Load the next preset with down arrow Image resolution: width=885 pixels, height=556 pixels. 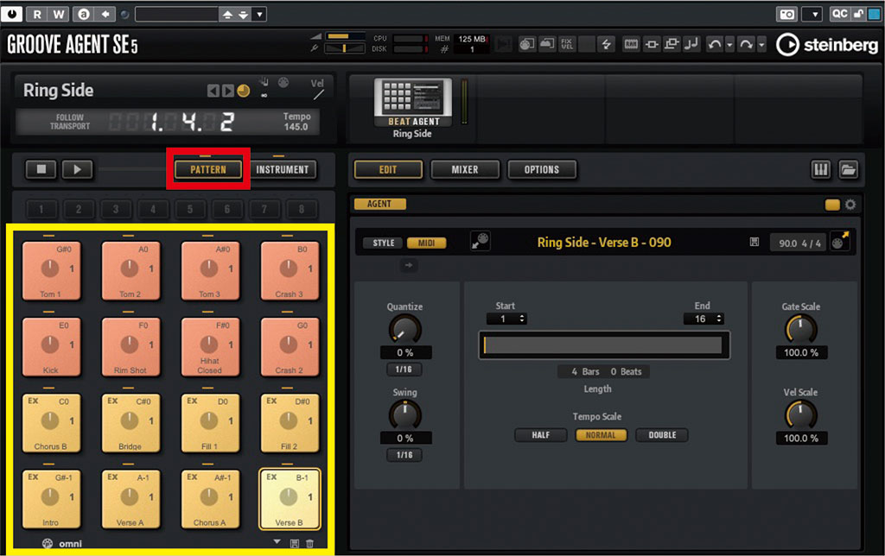[x=243, y=15]
